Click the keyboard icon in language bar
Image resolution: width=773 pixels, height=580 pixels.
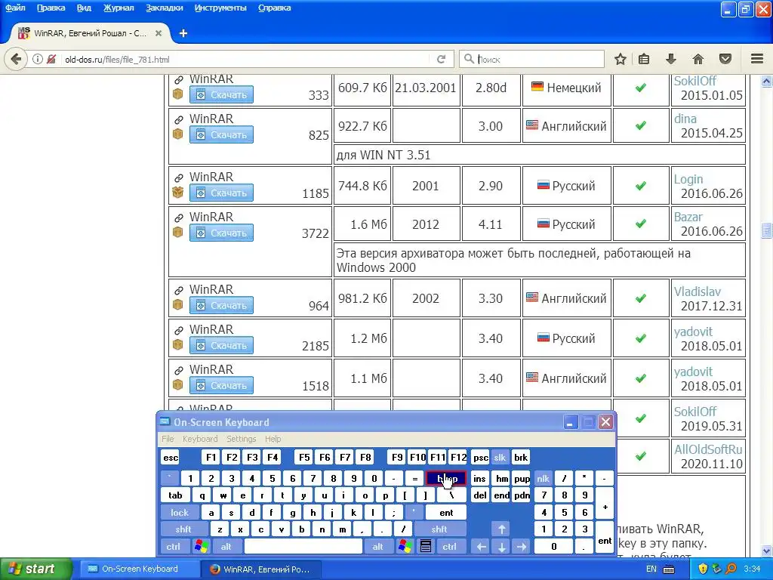[x=669, y=569]
